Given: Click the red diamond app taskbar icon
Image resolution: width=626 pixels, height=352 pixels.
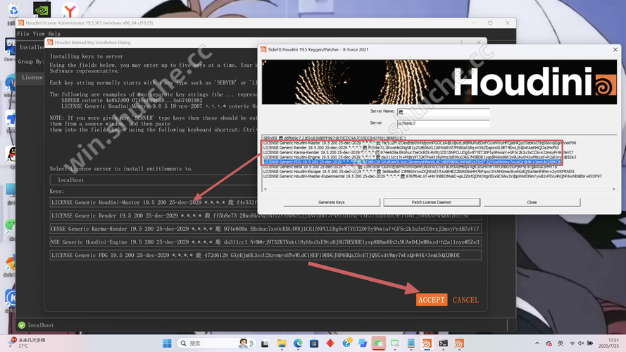Looking at the screenshot, I should point(330,344).
